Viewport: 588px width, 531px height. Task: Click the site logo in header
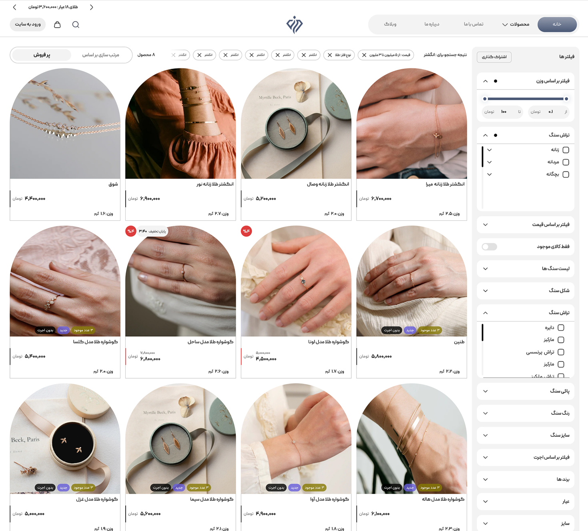[x=295, y=24]
